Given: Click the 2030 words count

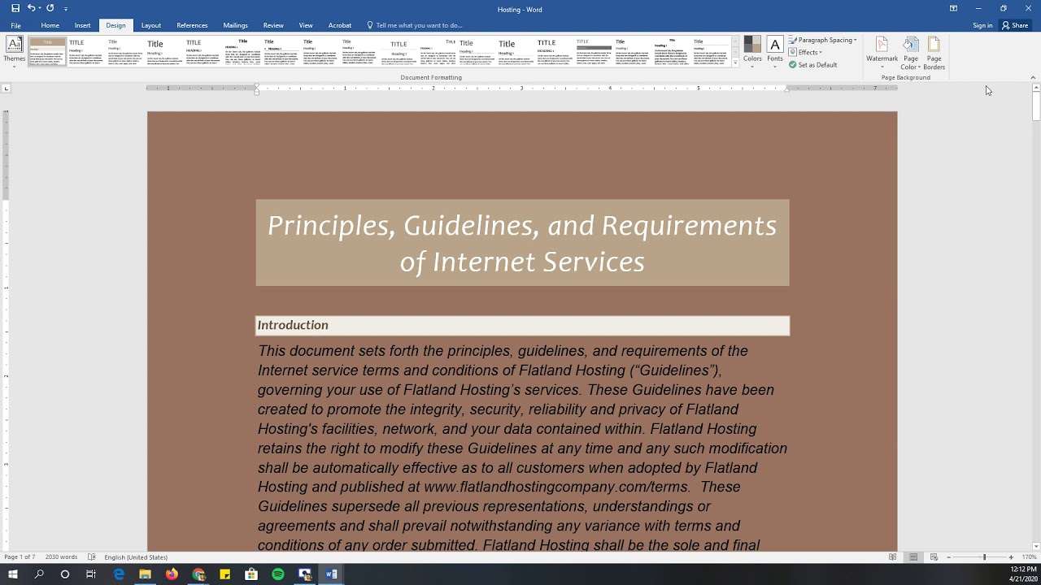Looking at the screenshot, I should 61,557.
